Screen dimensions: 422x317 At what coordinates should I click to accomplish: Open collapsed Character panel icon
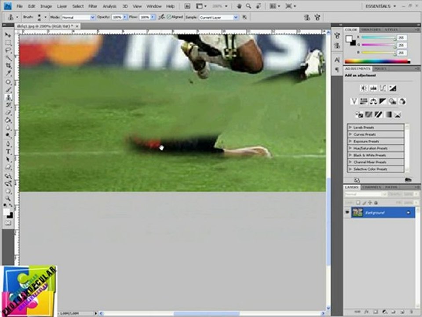coord(337,60)
